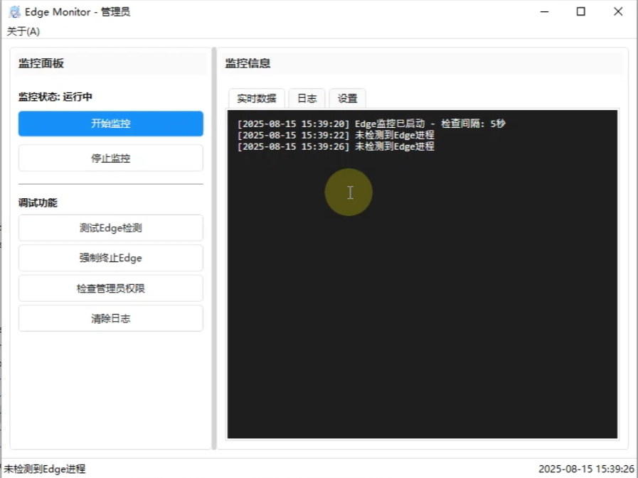Click the 监控状态: 运行中 status label
Screen dimensions: 638x478
click(57, 96)
